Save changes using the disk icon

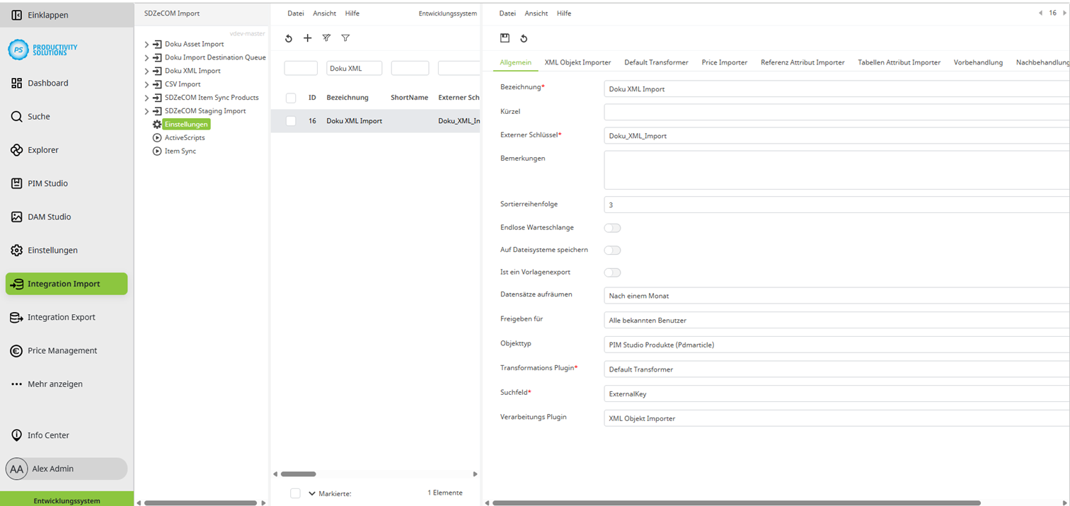click(505, 38)
